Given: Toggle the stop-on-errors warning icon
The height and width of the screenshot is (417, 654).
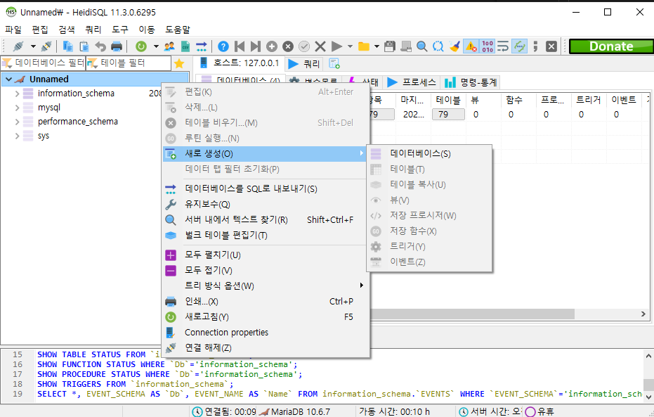Looking at the screenshot, I should pos(471,46).
